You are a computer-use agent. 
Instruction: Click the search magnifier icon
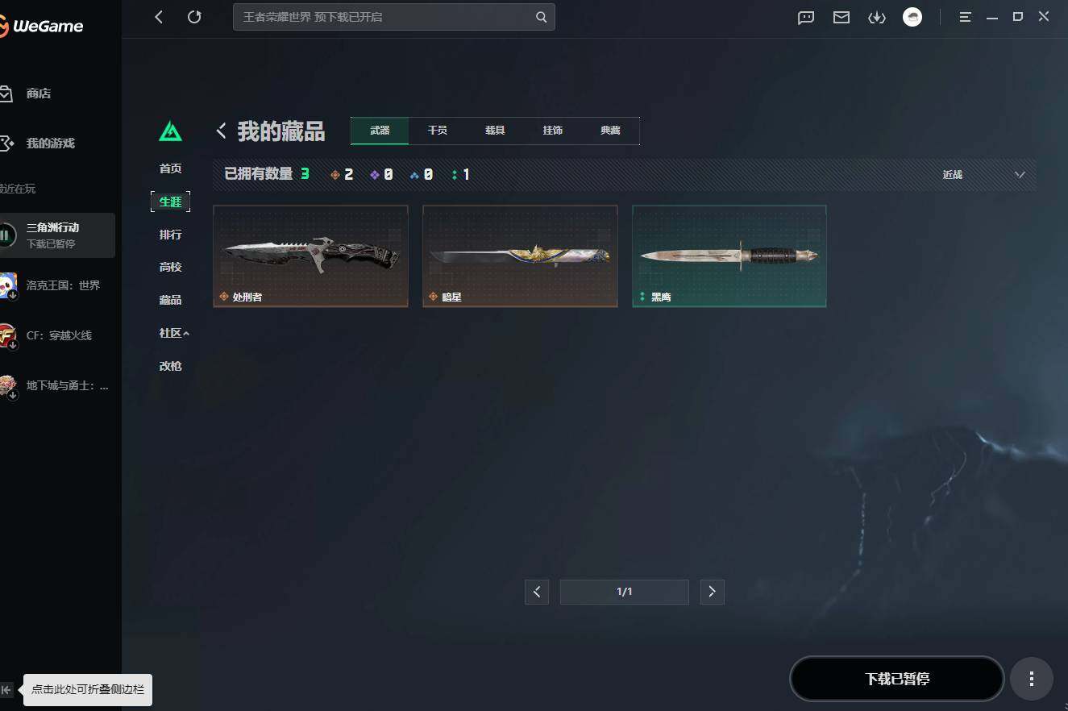[x=542, y=17]
